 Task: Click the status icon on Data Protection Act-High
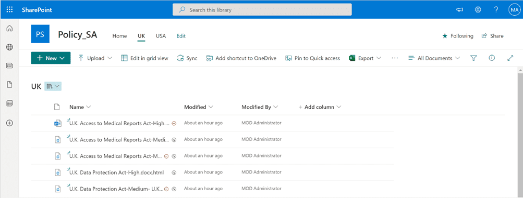(174, 173)
